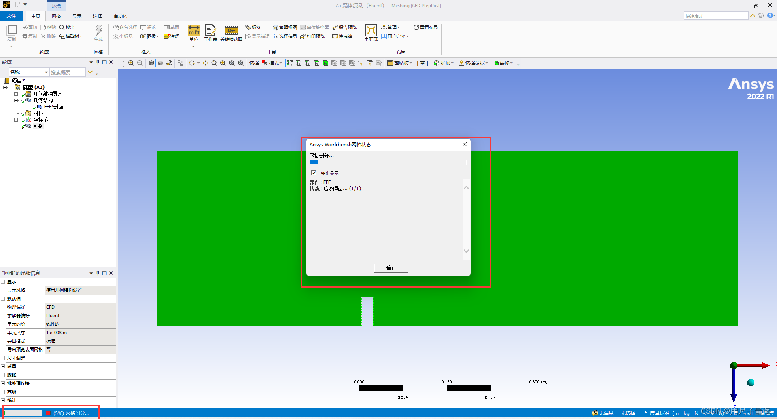Uncheck the 突出显示 highlight checkbox
777x419 pixels.
pos(314,173)
